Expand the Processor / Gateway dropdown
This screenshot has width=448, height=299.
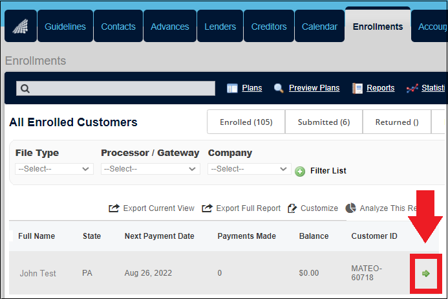click(x=150, y=169)
